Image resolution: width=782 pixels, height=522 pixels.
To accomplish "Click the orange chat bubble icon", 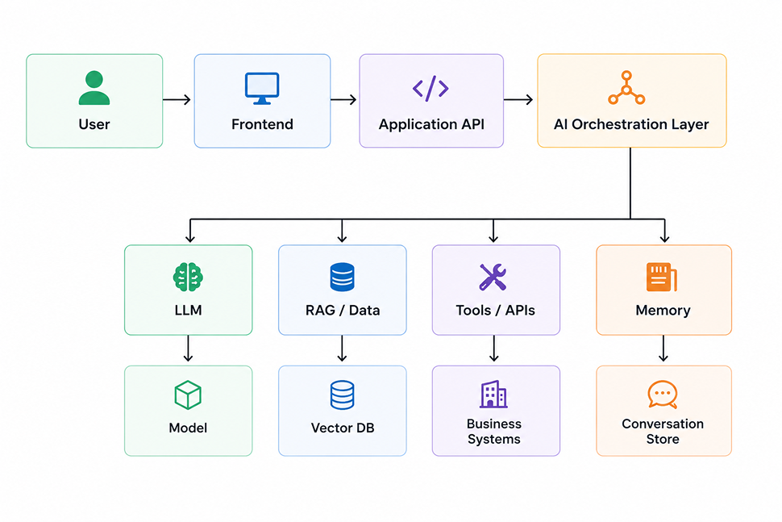I will pos(663,395).
